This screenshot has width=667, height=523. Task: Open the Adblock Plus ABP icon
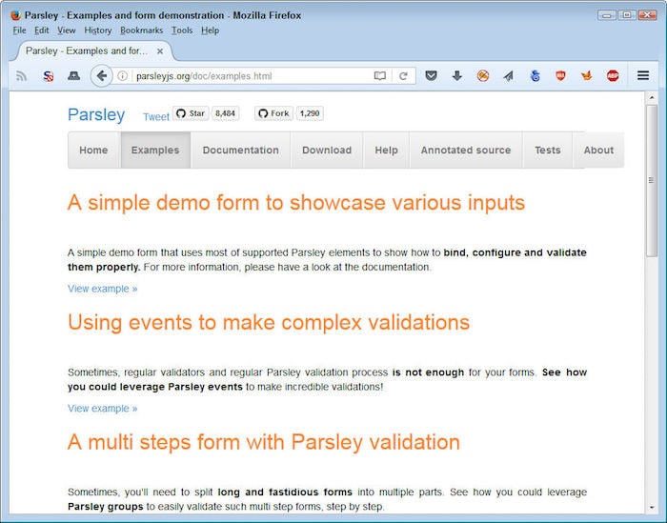[x=613, y=76]
